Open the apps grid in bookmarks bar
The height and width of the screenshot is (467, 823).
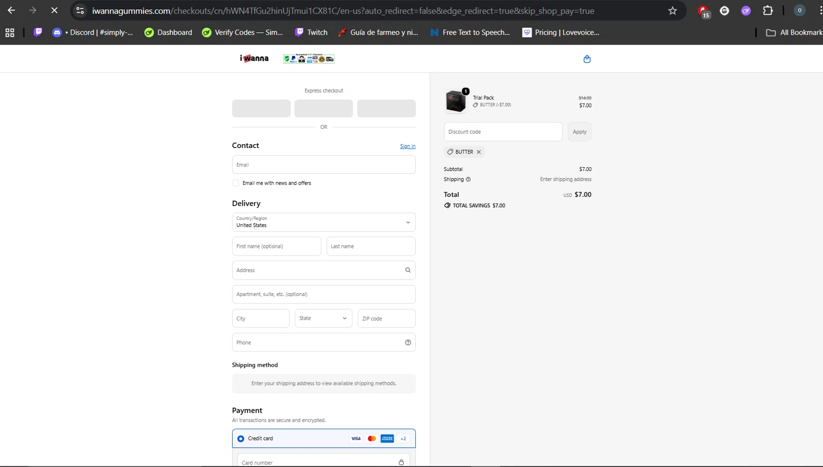tap(10, 33)
